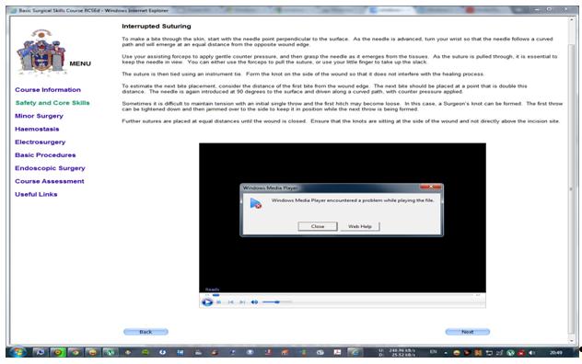Image resolution: width=582 pixels, height=364 pixels.
Task: Click the college crest logo
Action: coord(41,51)
